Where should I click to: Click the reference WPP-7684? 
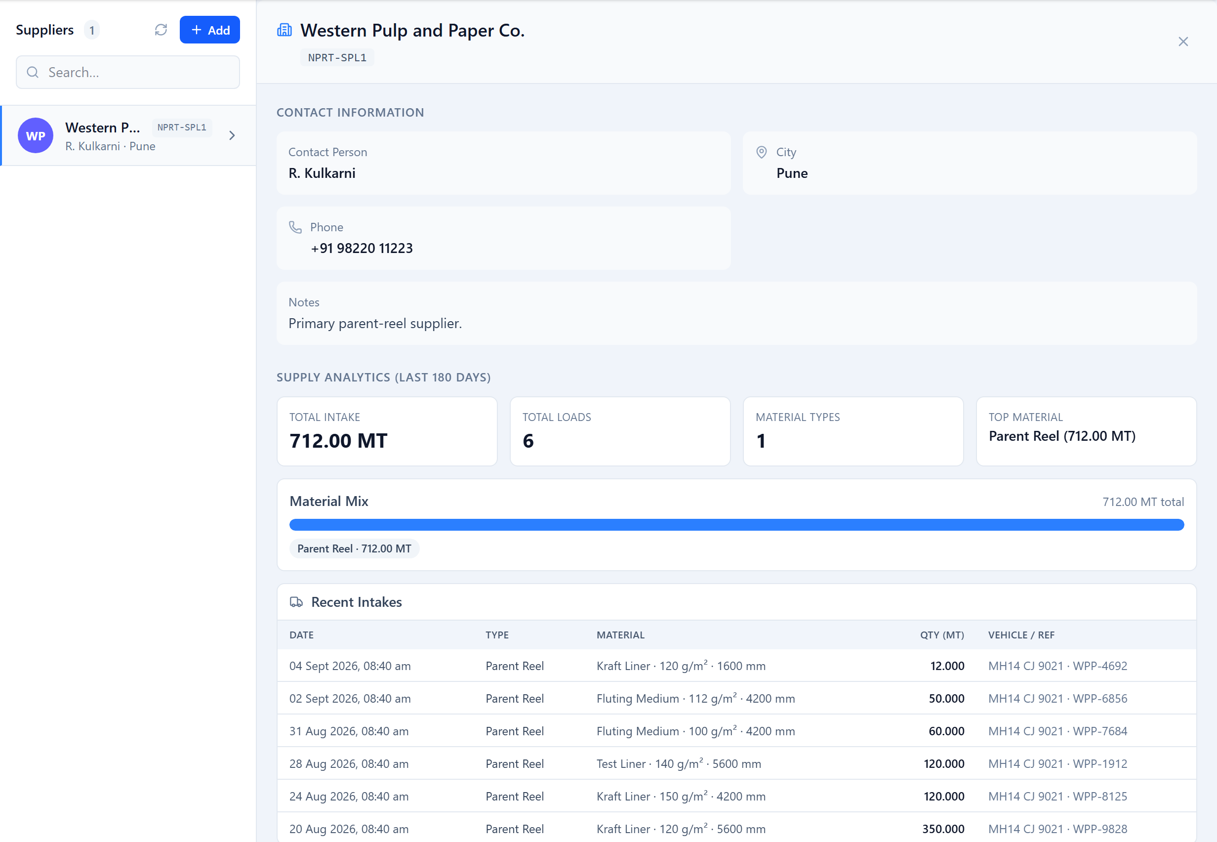click(x=1100, y=732)
